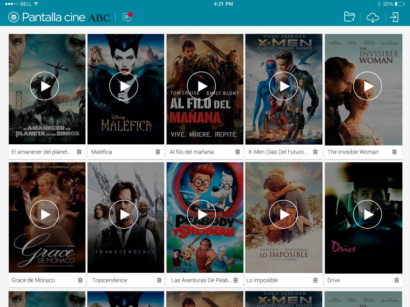The width and height of the screenshot is (410, 307).
Task: Delete Maléfica using its trash icon
Action: (x=158, y=152)
